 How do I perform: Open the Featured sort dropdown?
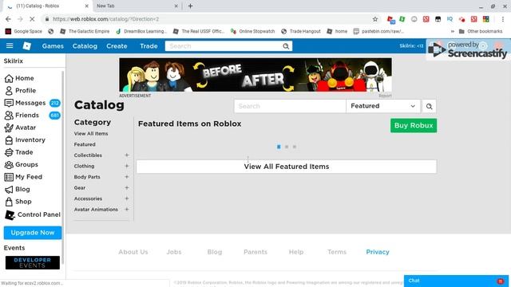[383, 106]
